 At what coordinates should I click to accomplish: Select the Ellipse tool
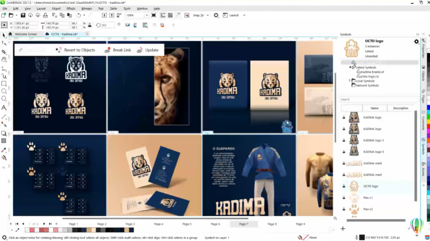(4, 91)
